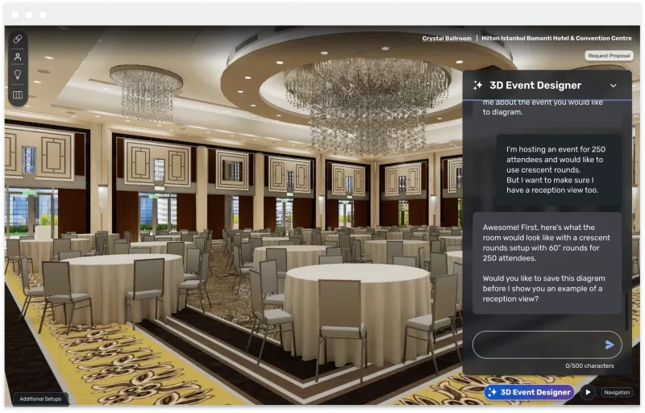
Task: Click the blue 3D Event Designer button
Action: [x=530, y=393]
